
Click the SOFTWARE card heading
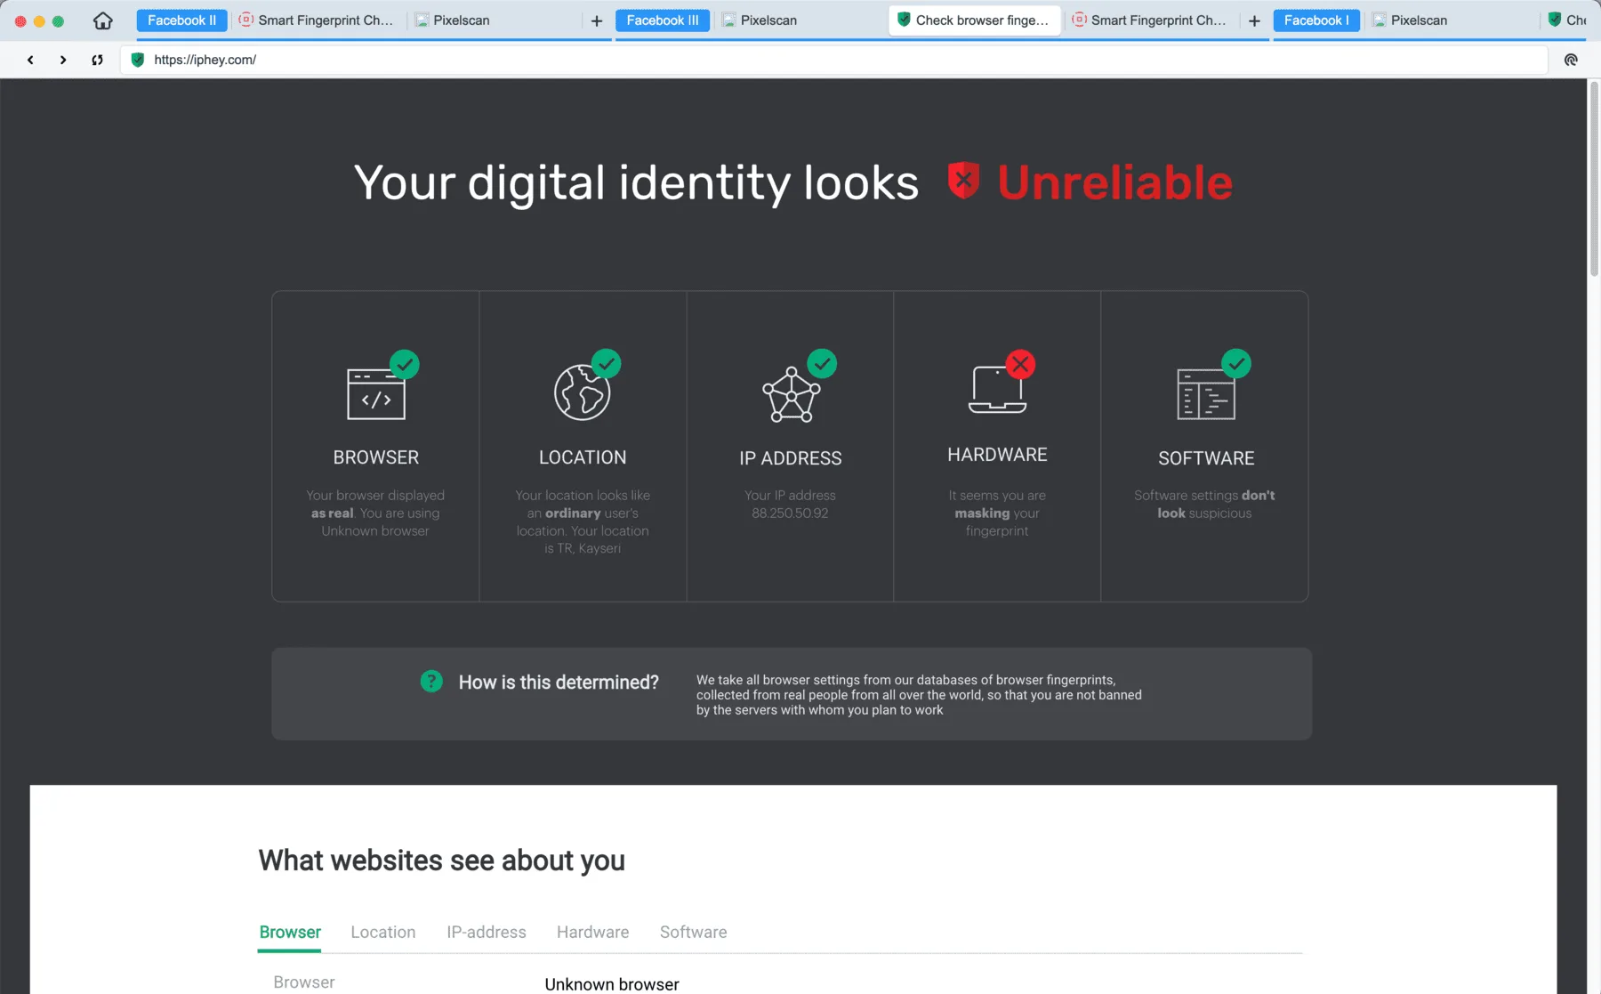pos(1206,458)
